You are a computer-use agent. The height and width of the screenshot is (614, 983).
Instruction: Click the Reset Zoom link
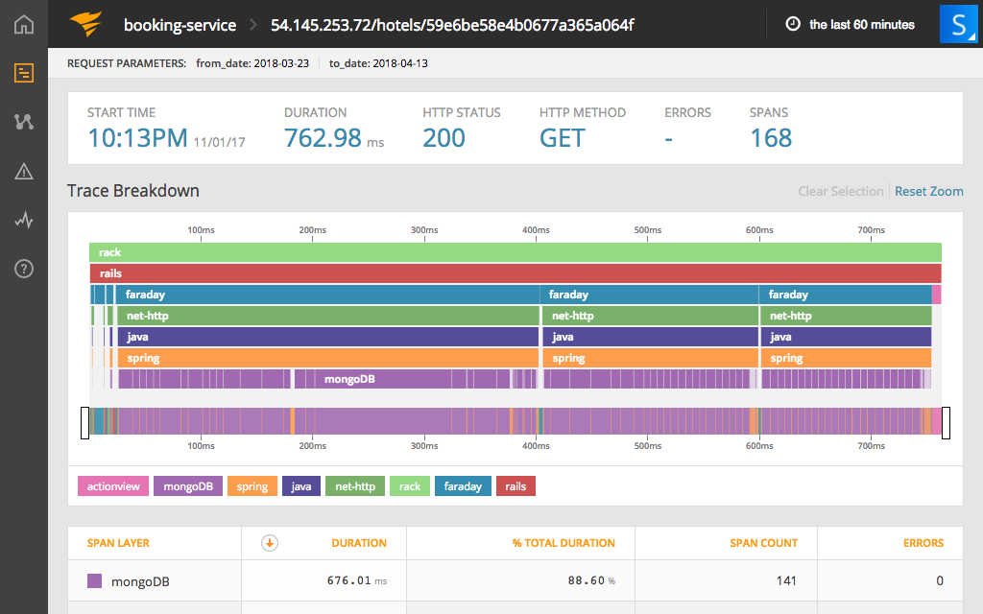click(928, 191)
